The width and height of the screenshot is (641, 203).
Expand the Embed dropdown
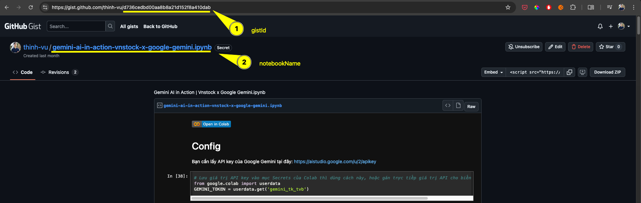pos(493,72)
